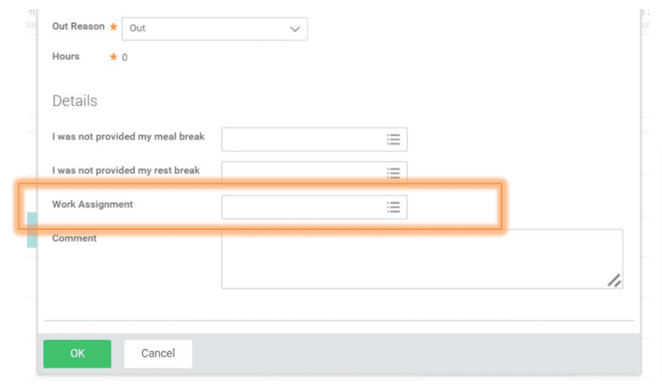Click the Comment label
The width and height of the screenshot is (662, 391).
(x=74, y=238)
